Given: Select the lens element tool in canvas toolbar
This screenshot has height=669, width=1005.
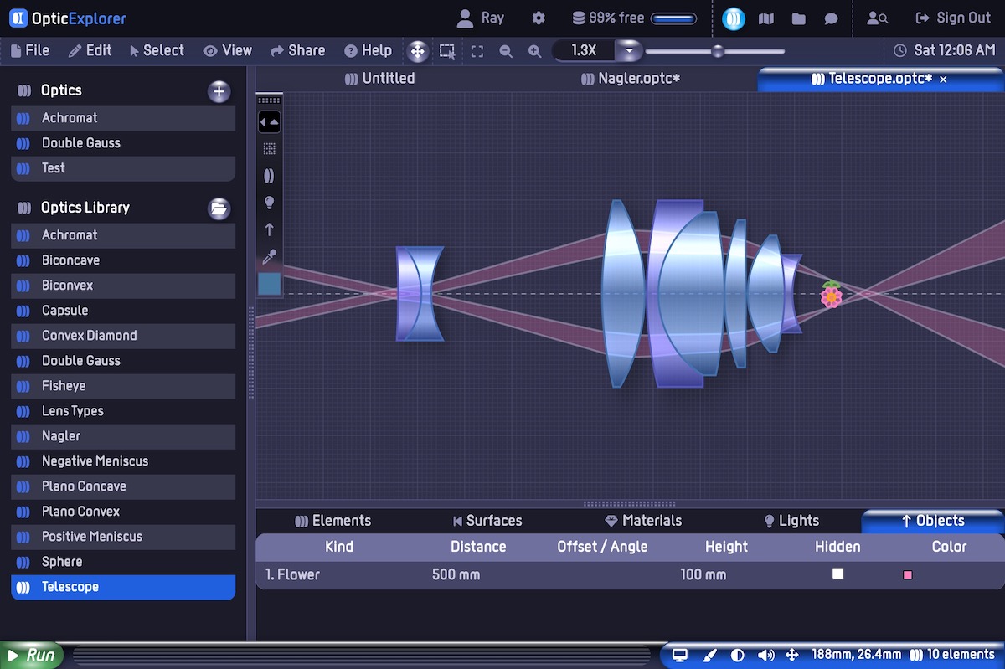Looking at the screenshot, I should click(x=269, y=176).
